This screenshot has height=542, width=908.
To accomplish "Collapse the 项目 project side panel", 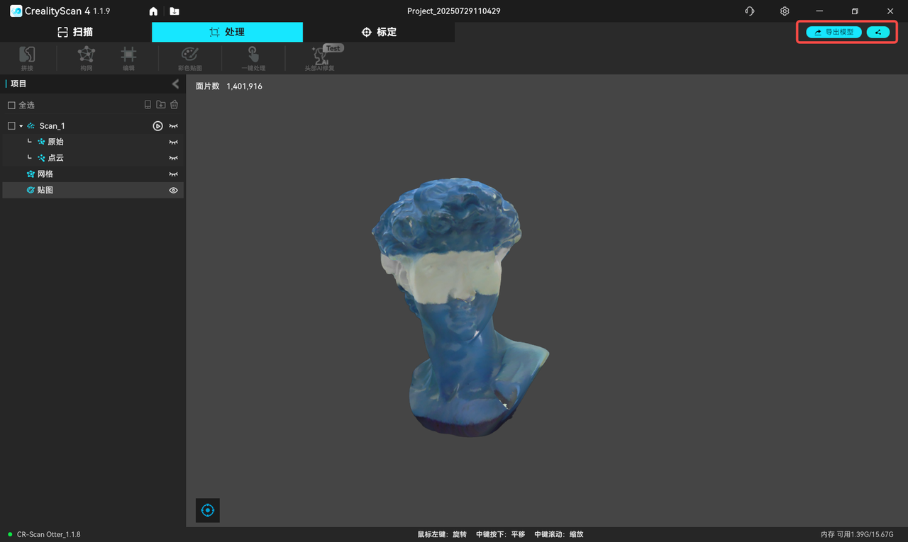I will click(176, 84).
